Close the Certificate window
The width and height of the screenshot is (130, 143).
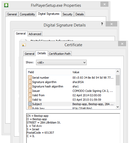122,44
